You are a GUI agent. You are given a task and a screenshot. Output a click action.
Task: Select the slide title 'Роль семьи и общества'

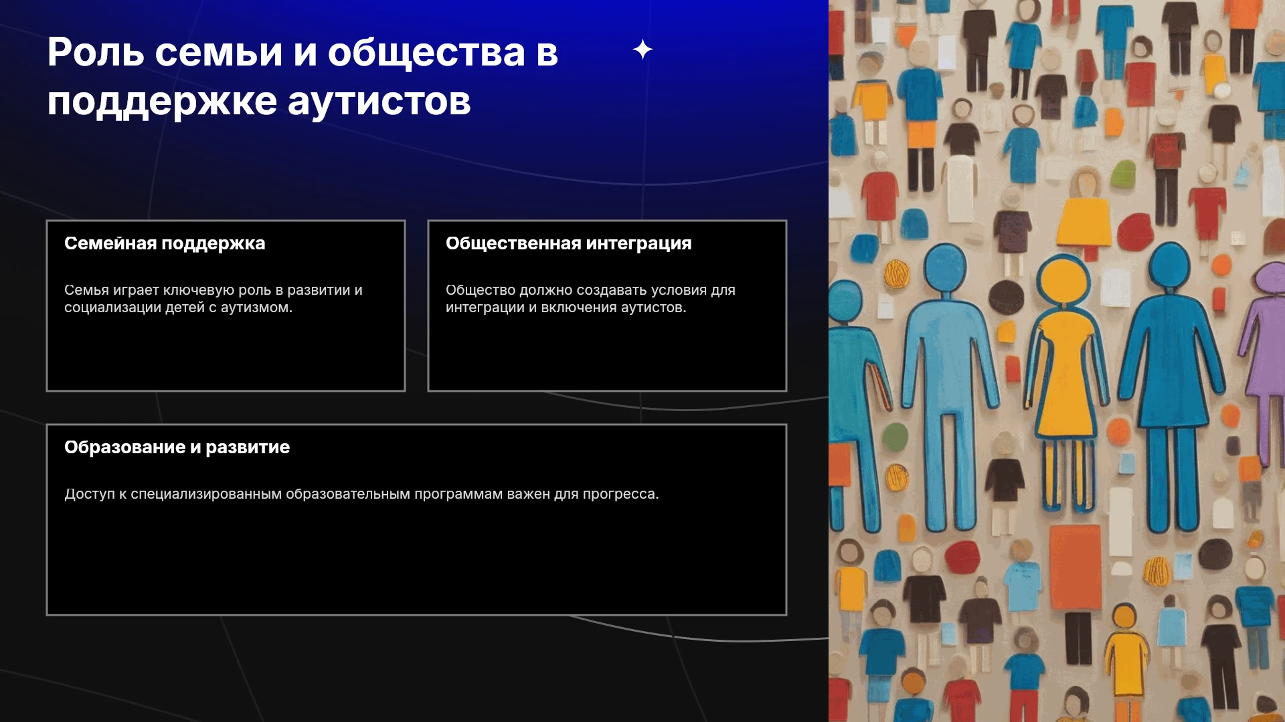303,76
